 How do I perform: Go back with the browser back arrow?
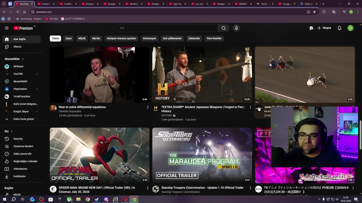click(4, 12)
